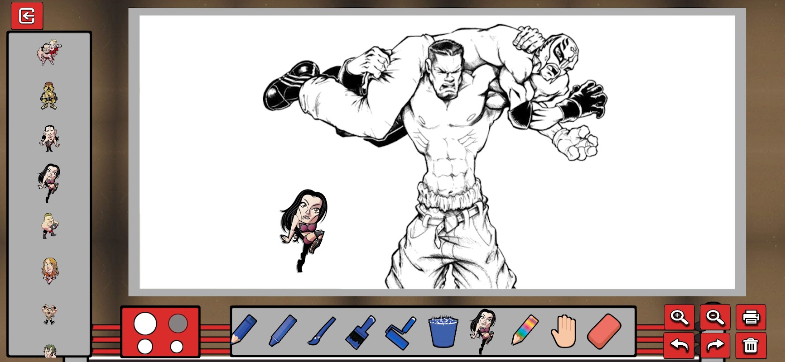Select the paint bucket fill tool
Screen dimensions: 785x362
tap(443, 332)
